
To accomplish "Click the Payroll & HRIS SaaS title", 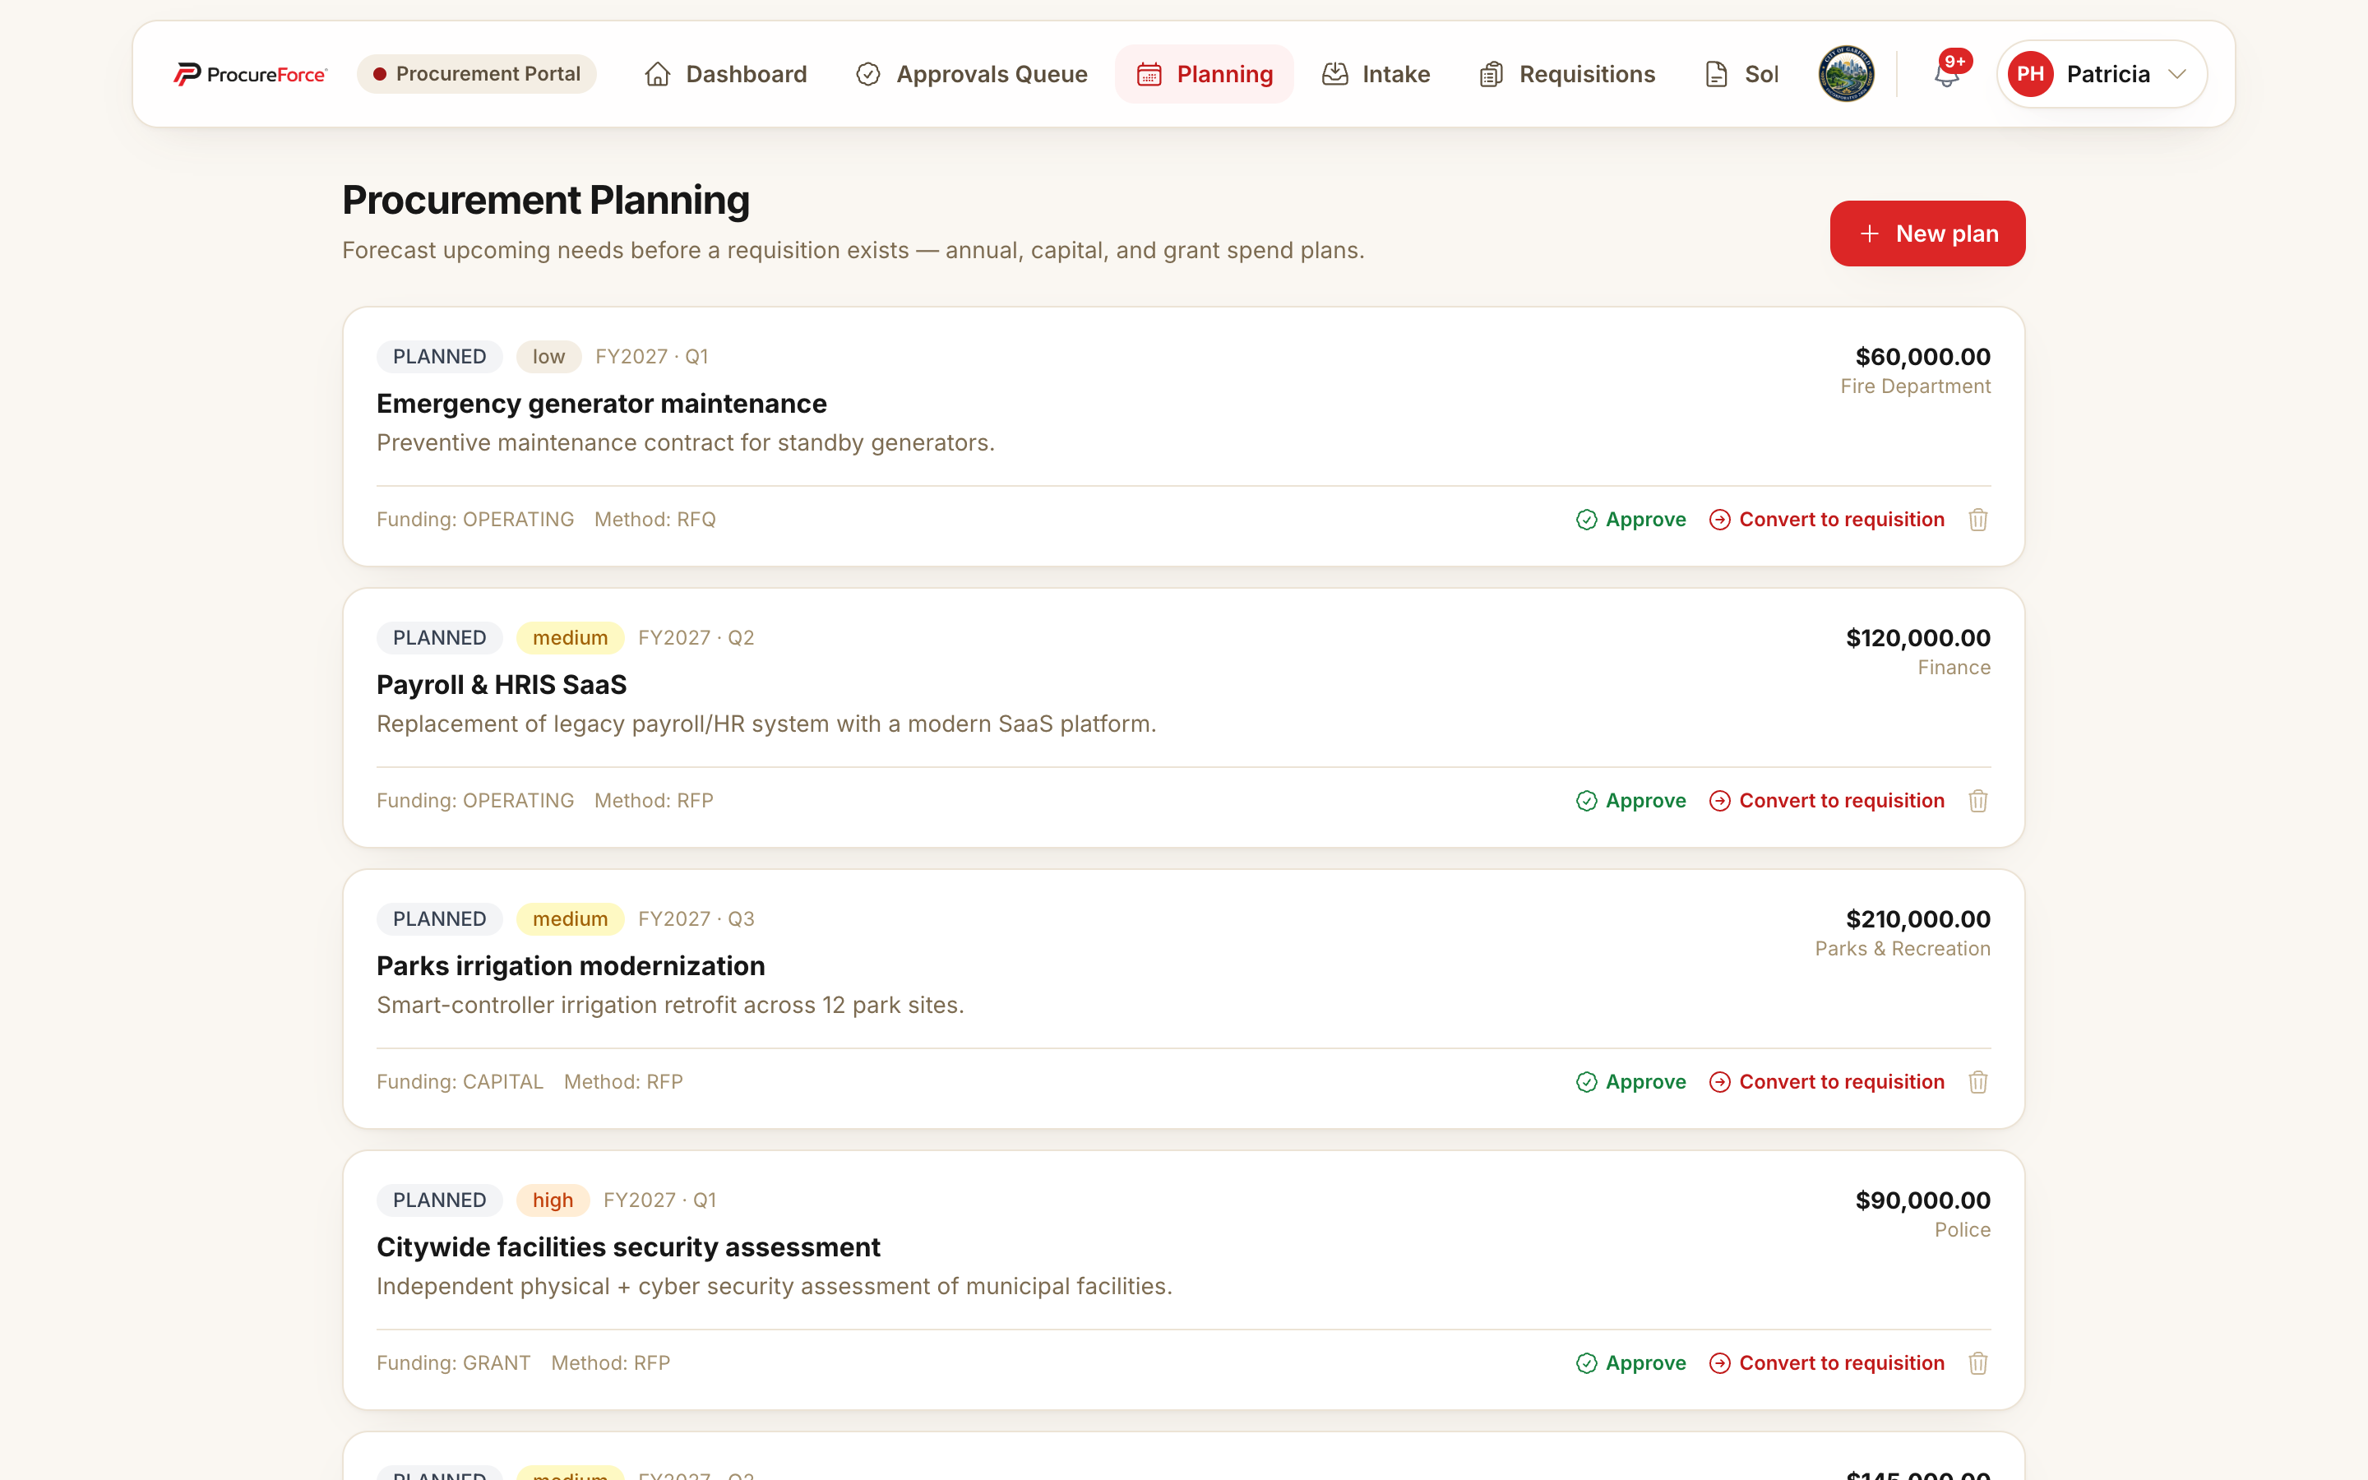I will (501, 684).
